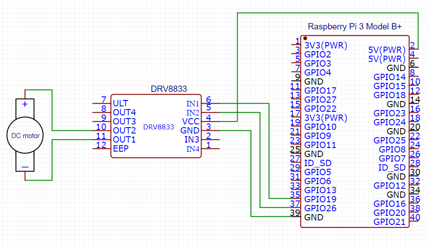Click the IN1 pin label on DRV8833
The width and height of the screenshot is (428, 248).
coord(193,104)
